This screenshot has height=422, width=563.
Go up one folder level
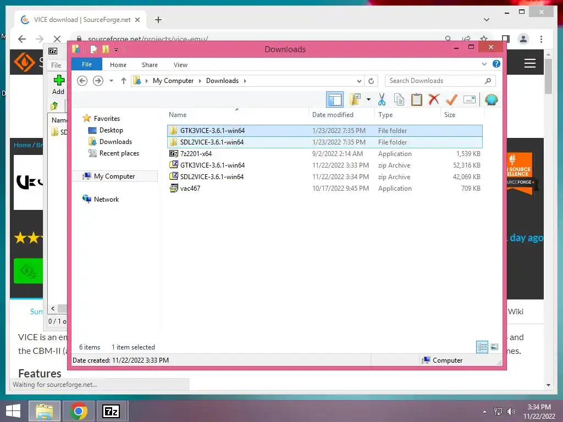(124, 81)
